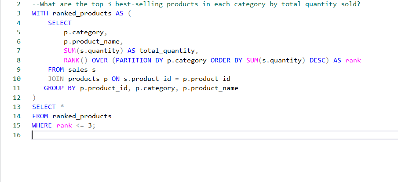398x182 pixels.
Task: Click the SUM function on line 7
Action: coord(70,51)
